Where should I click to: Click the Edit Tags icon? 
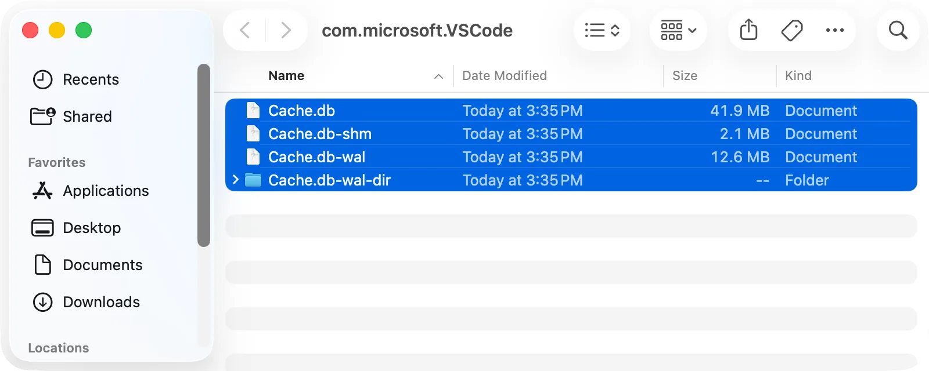792,30
